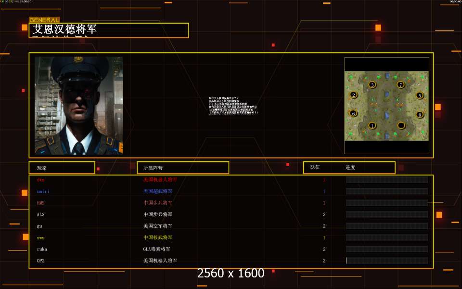Click team number 2 in the ruka row
The width and height of the screenshot is (462, 289).
324,249
